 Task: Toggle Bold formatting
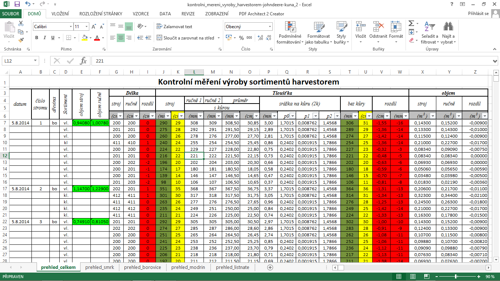pyautogui.click(x=37, y=38)
